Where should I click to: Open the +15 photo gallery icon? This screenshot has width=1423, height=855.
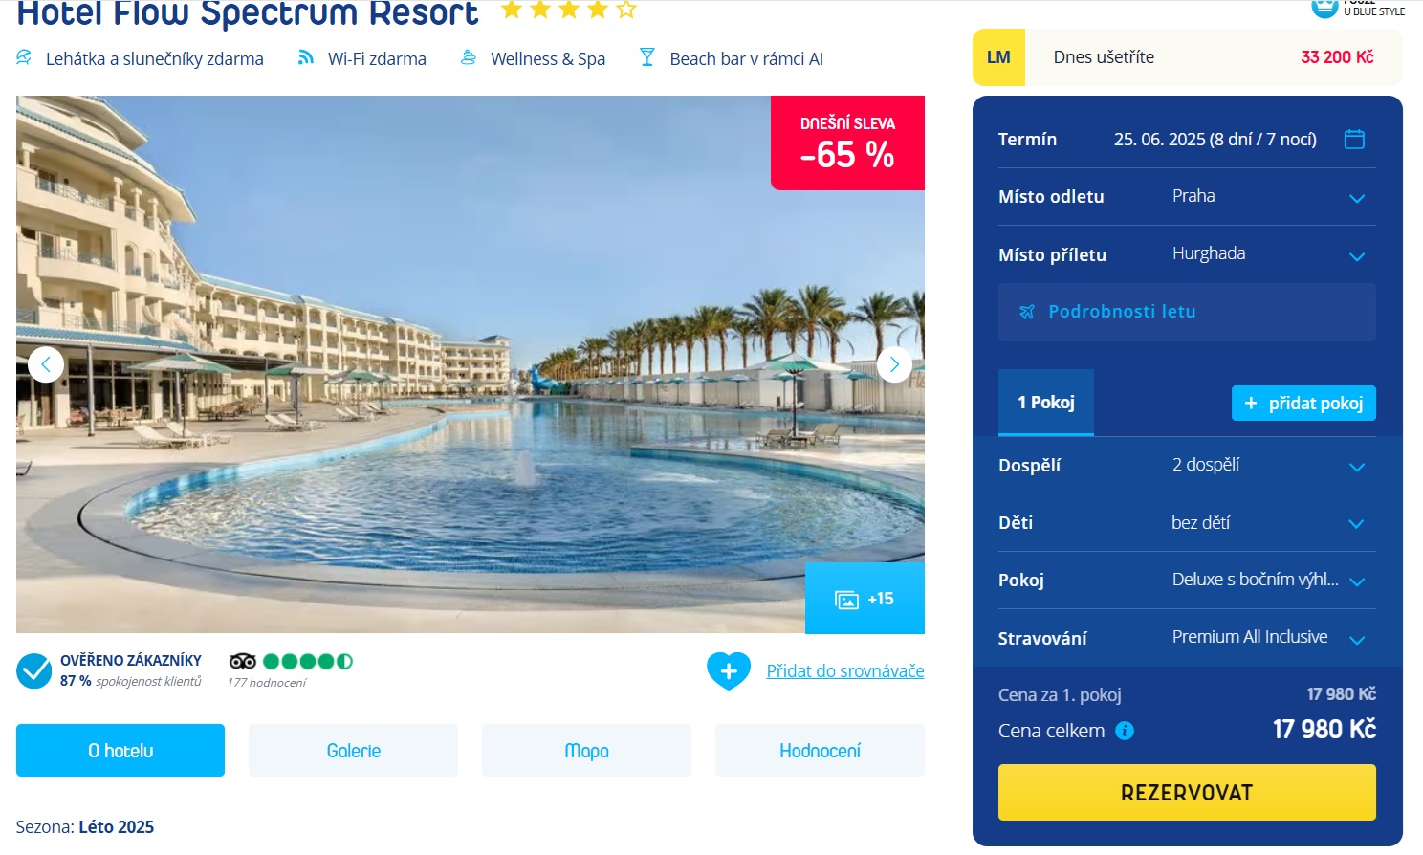pyautogui.click(x=865, y=599)
